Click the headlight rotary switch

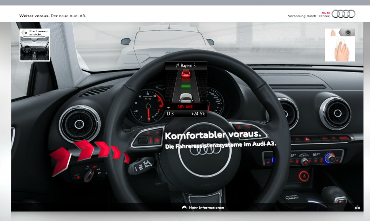pyautogui.click(x=89, y=174)
